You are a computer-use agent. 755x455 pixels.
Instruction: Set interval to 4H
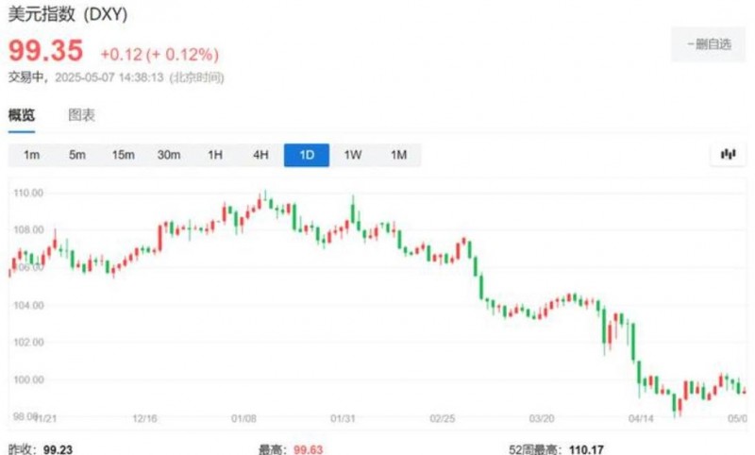coord(260,155)
